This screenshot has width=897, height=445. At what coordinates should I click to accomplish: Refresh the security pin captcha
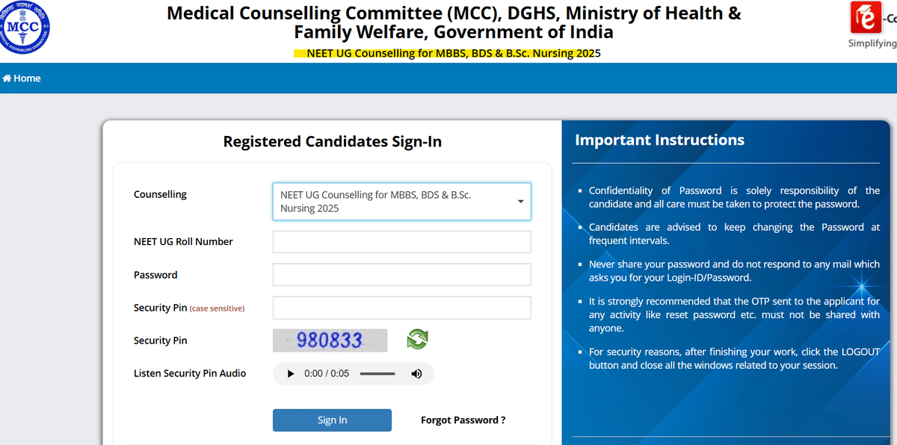[417, 340]
